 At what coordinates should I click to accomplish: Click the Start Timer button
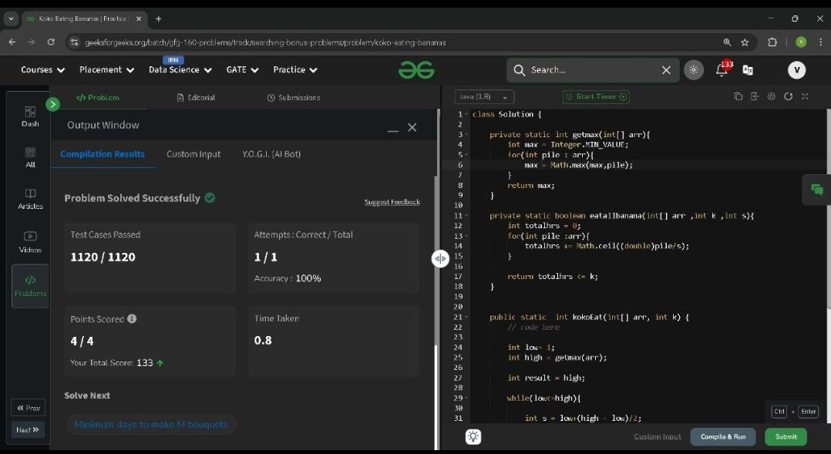596,97
